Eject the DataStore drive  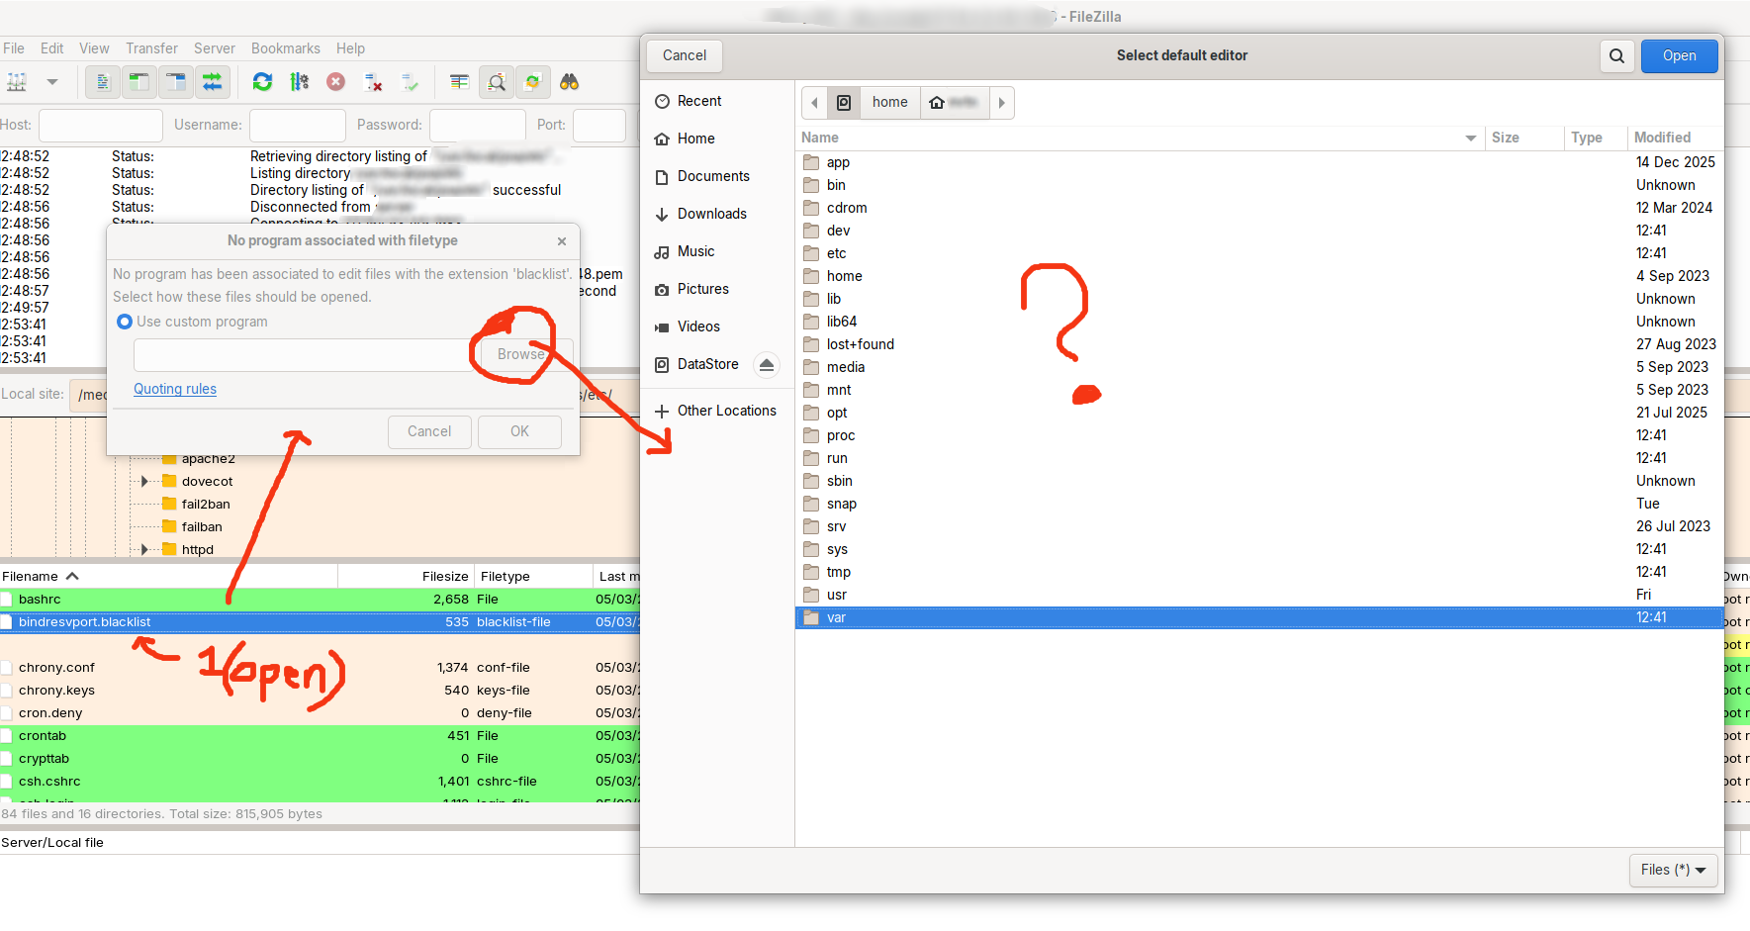point(766,365)
